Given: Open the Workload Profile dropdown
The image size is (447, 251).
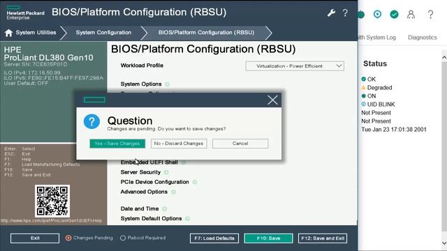Looking at the screenshot, I should click(x=295, y=66).
